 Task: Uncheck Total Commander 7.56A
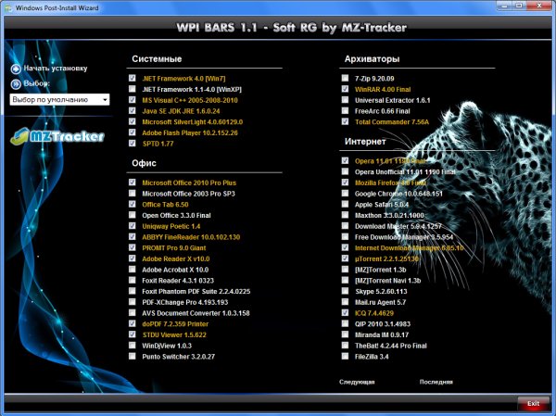click(x=345, y=121)
